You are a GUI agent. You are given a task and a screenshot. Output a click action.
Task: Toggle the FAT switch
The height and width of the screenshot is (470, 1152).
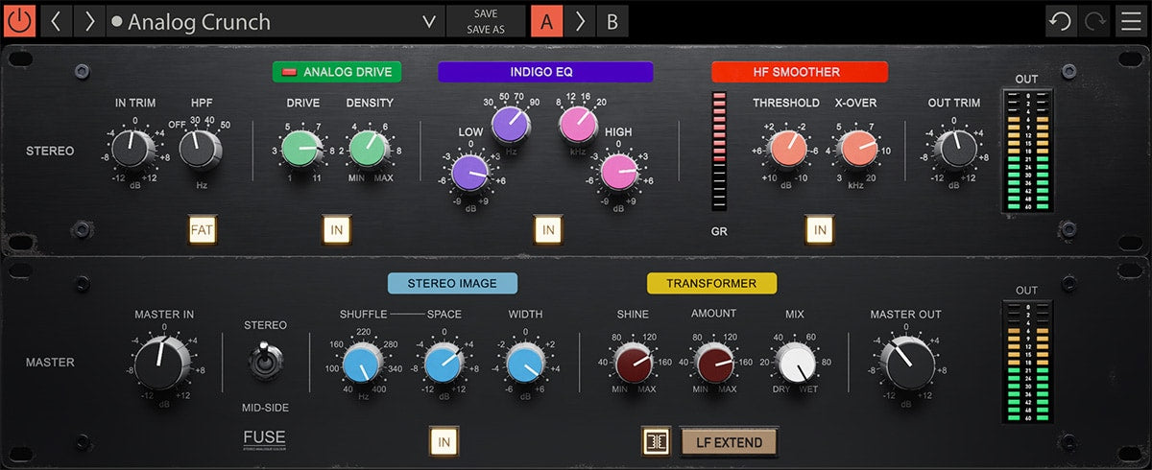pos(202,230)
